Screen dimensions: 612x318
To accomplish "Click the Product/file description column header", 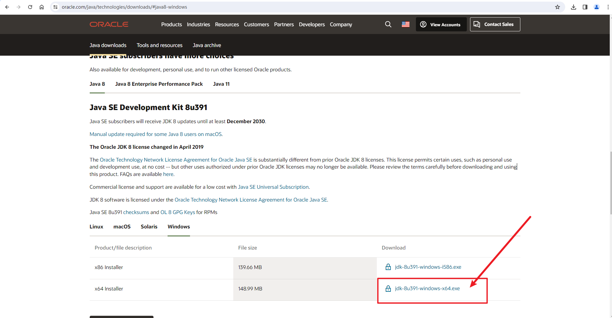I will pyautogui.click(x=123, y=248).
